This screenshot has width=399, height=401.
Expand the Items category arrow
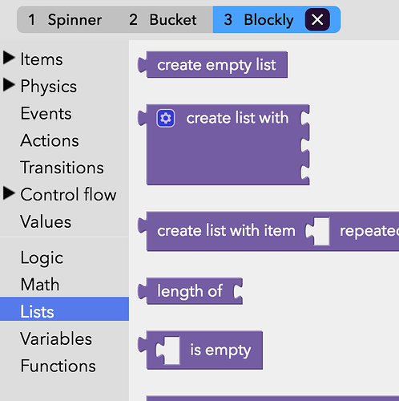(x=9, y=58)
